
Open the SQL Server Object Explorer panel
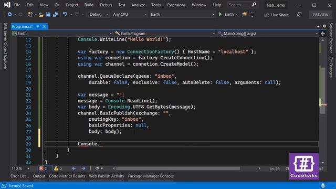5,46
